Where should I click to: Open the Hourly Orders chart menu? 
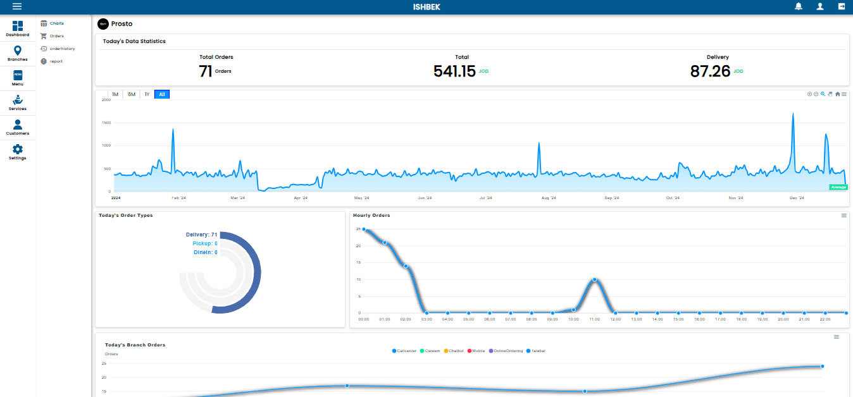tap(844, 216)
